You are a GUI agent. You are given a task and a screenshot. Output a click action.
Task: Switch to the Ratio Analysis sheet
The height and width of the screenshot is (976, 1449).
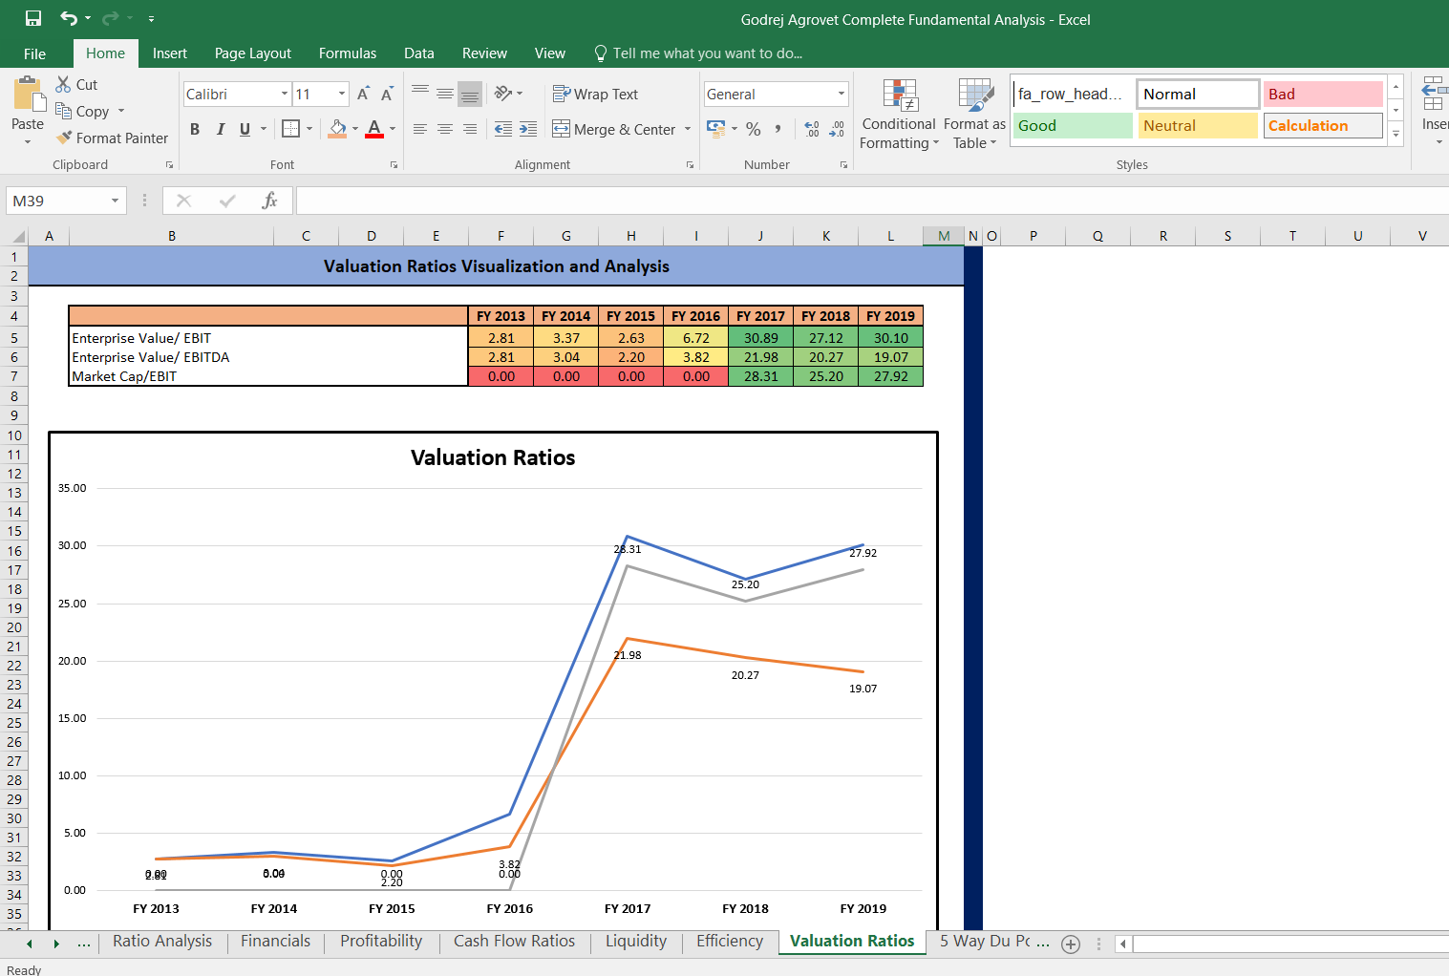point(162,942)
